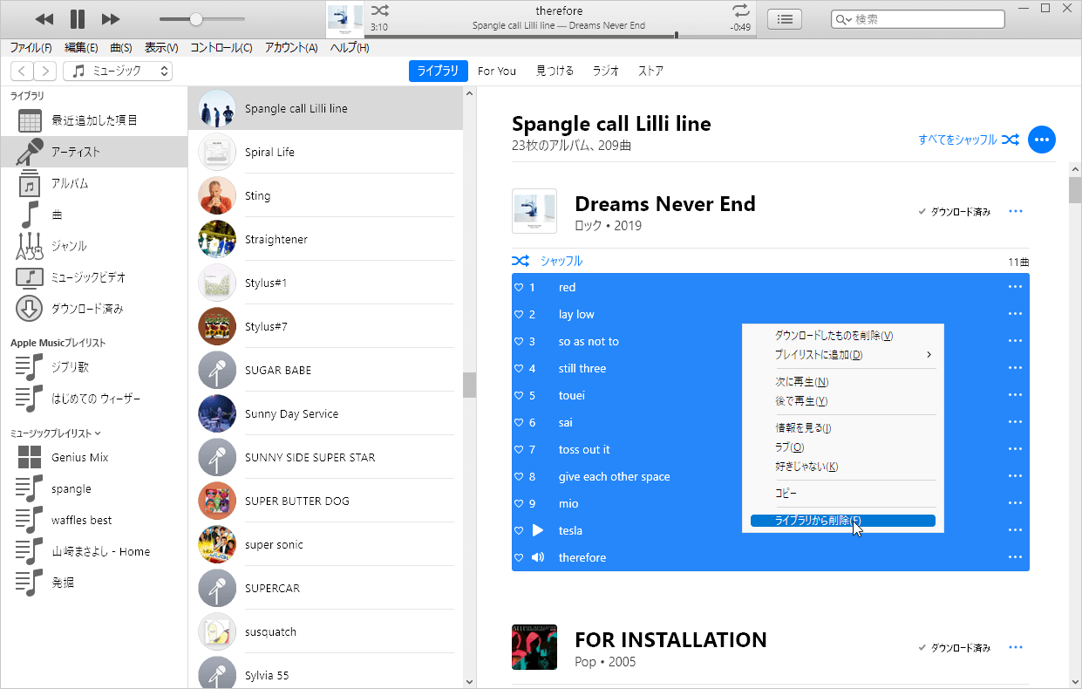This screenshot has height=689, width=1082.
Task: Open the waffles best playlist
Action: tap(94, 520)
